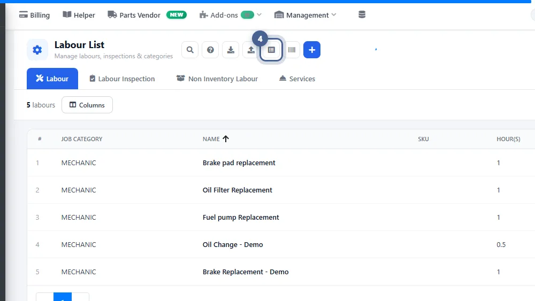Click the search magnifier icon
This screenshot has width=535, height=301.
[190, 50]
